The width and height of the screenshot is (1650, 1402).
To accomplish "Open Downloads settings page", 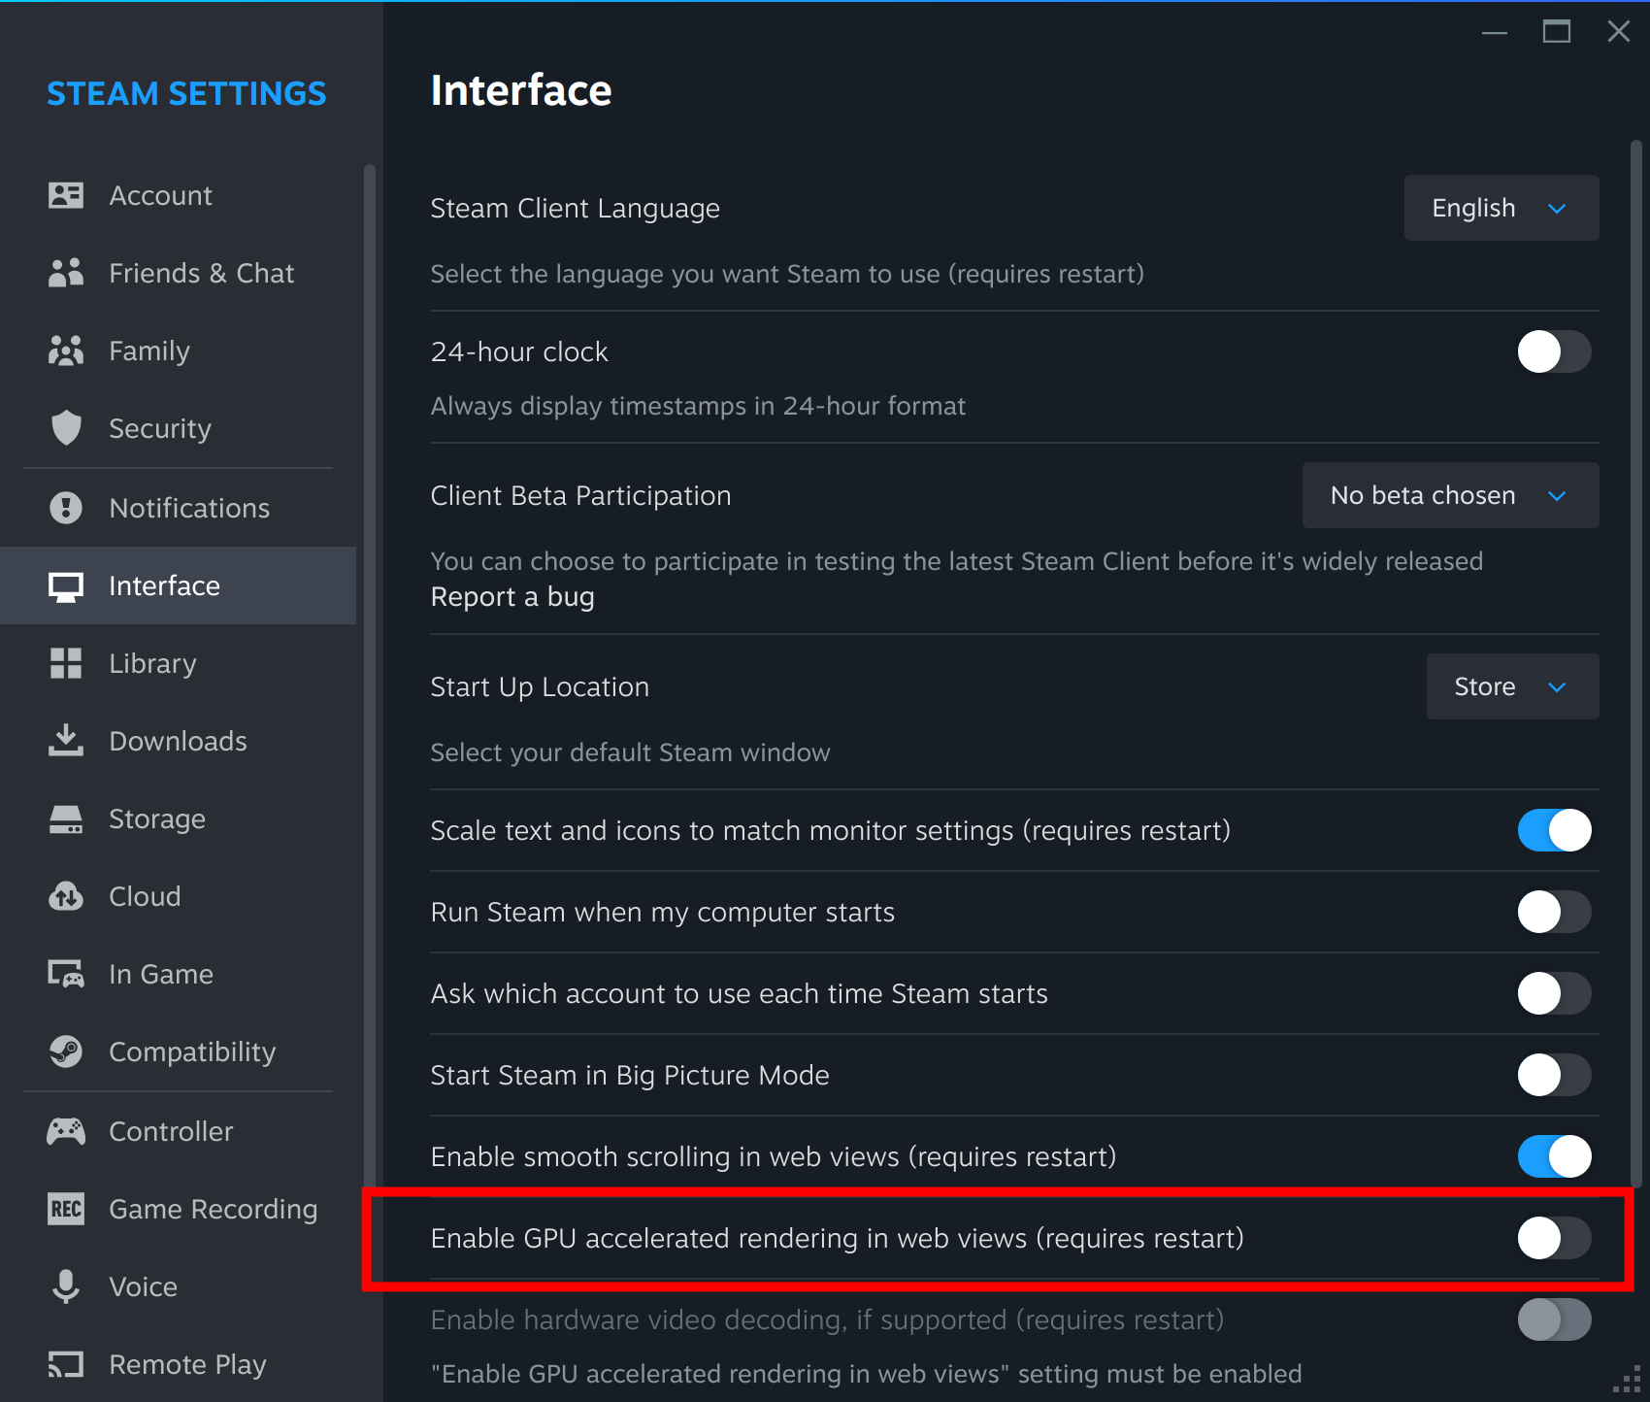I will [178, 741].
